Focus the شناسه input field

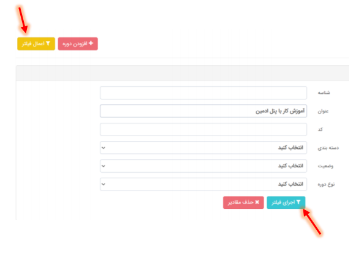(203, 93)
